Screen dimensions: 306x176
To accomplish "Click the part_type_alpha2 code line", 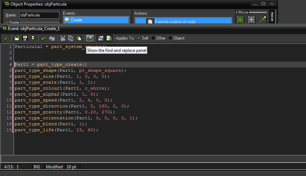I will (x=56, y=94).
